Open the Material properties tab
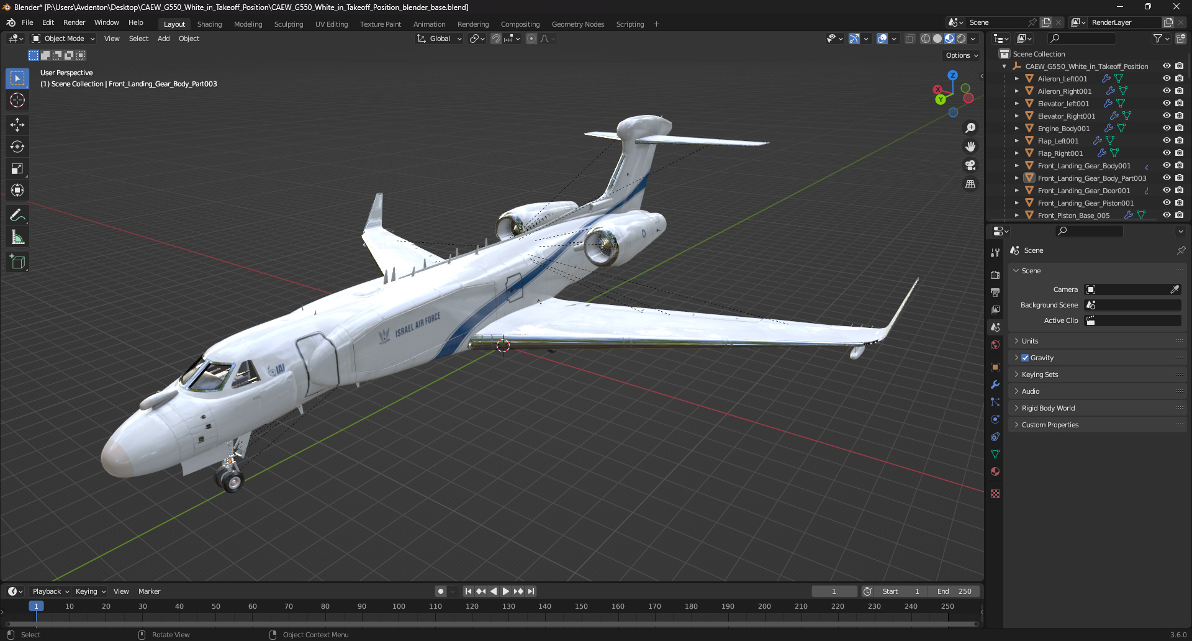Screen dimensions: 1192x641 click(x=995, y=471)
